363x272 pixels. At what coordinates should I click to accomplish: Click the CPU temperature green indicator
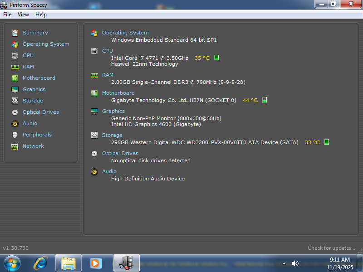(x=216, y=58)
